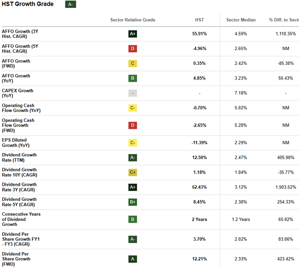
Task: Open Consecutive Years of Dividend Growth metric
Action: coord(21,219)
